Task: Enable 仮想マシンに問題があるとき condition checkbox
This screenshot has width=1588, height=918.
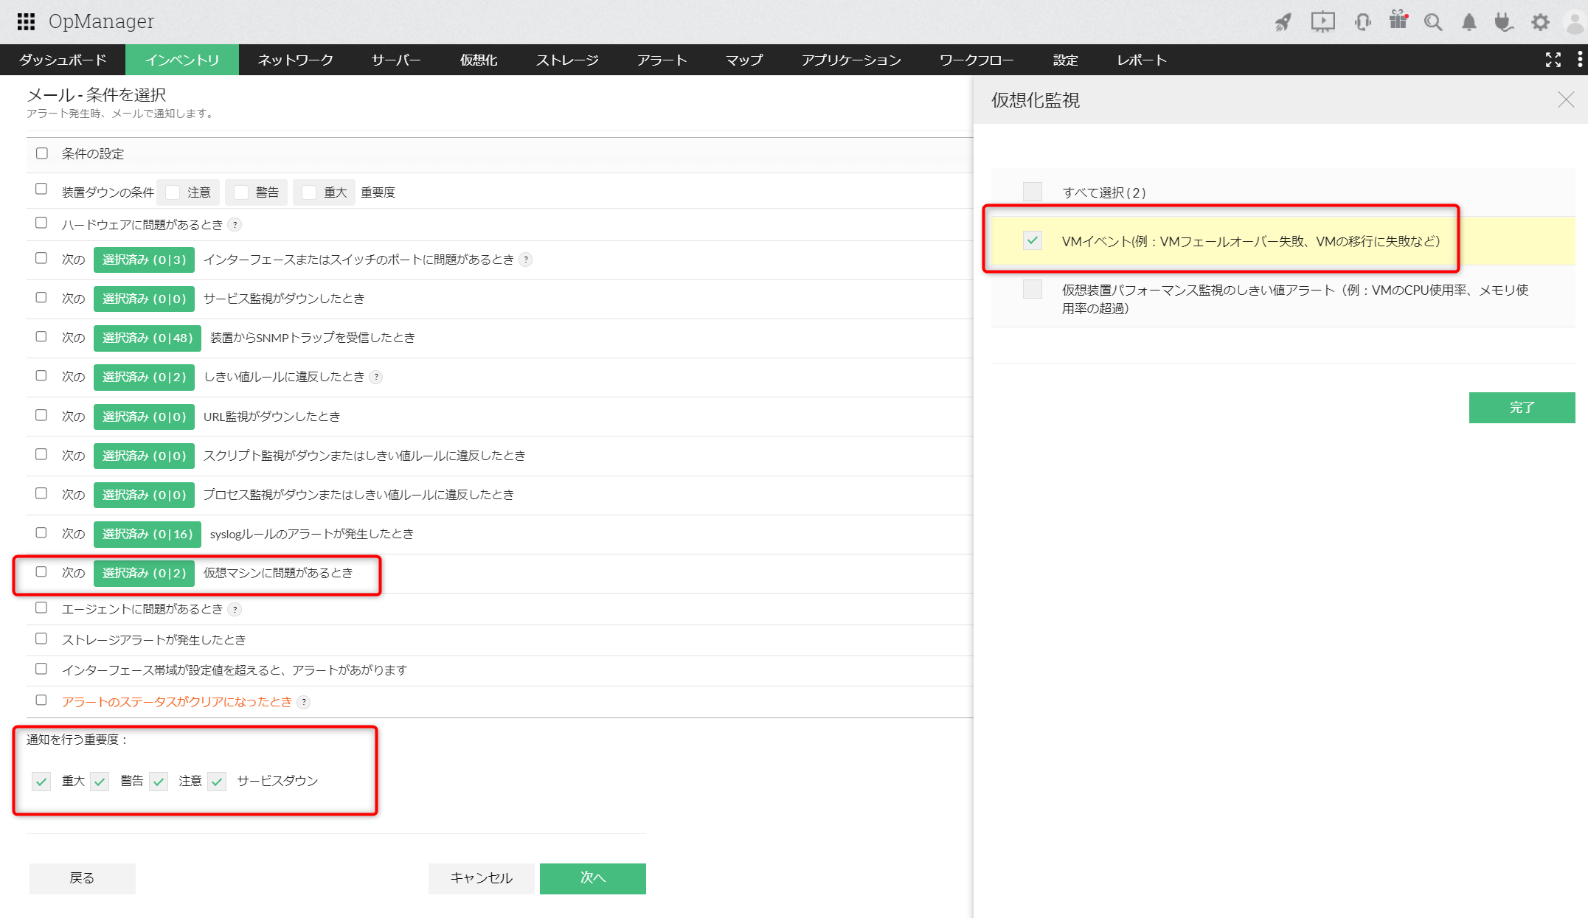Action: (x=41, y=572)
